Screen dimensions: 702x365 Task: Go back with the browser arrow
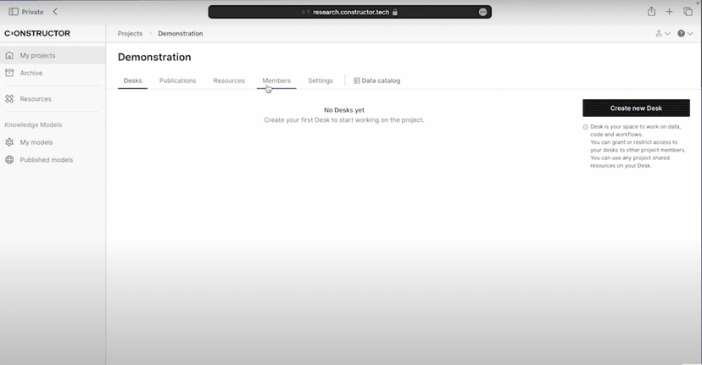tap(55, 12)
